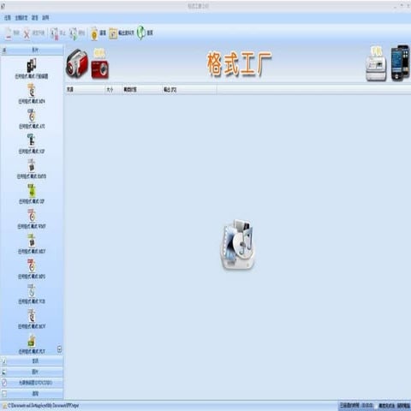Expand the ROM Device DVD/CD/ISO section
The image size is (411, 411).
tap(32, 383)
